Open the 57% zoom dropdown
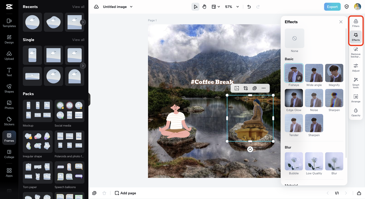 pyautogui.click(x=232, y=7)
